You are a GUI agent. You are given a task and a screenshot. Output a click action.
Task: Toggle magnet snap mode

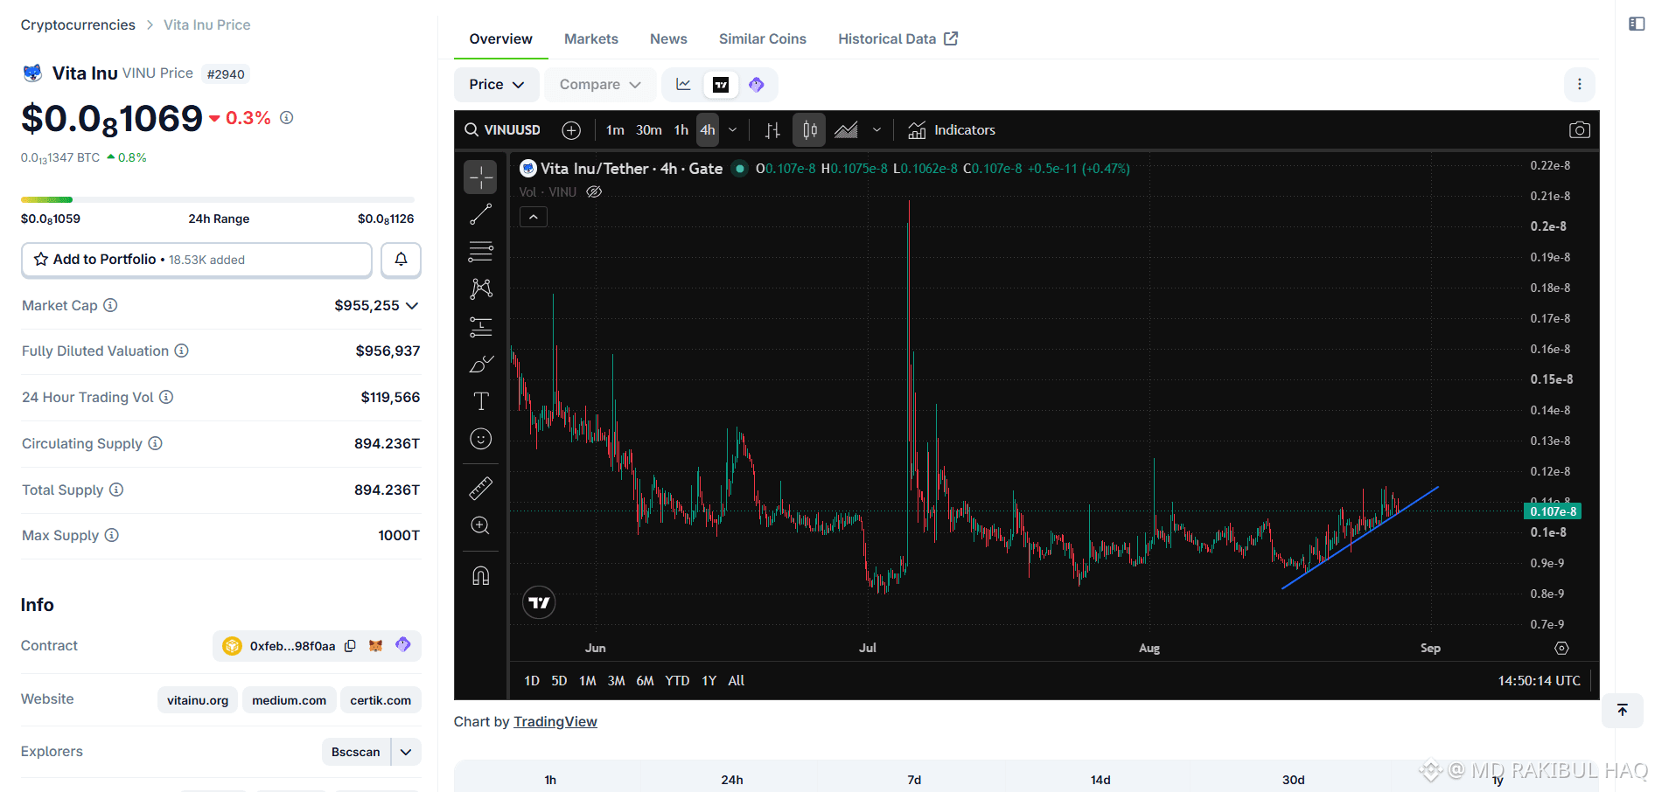481,575
